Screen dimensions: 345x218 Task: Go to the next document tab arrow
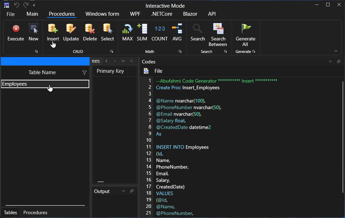tap(115, 61)
